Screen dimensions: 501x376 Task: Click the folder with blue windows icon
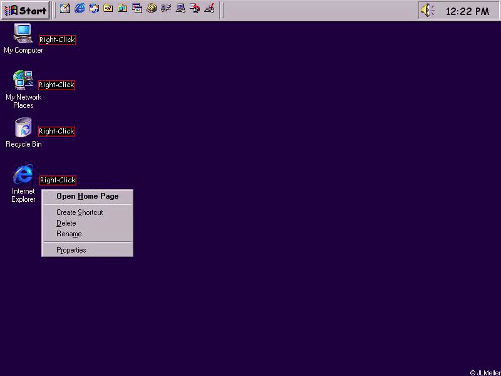(x=123, y=9)
